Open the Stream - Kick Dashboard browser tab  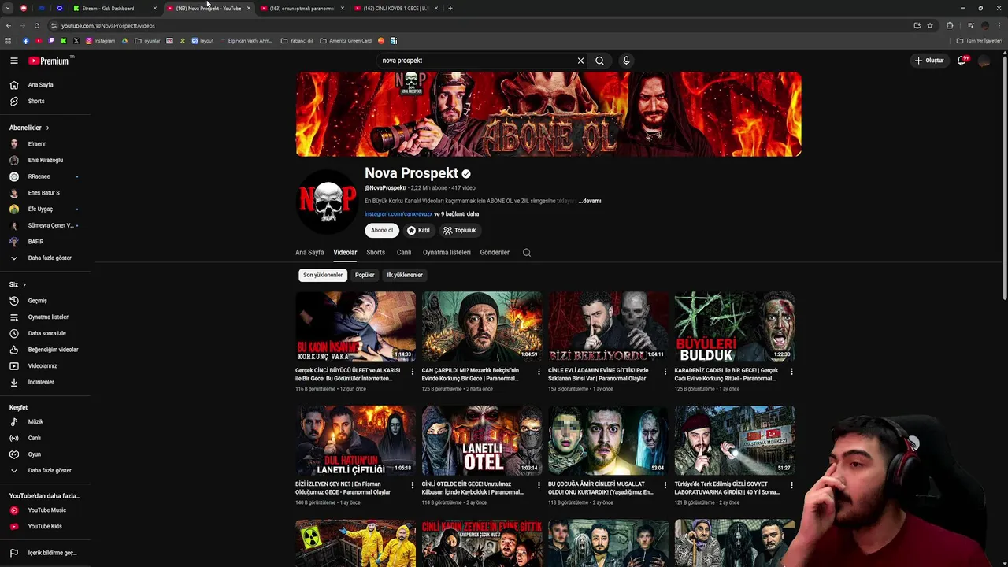coord(113,8)
